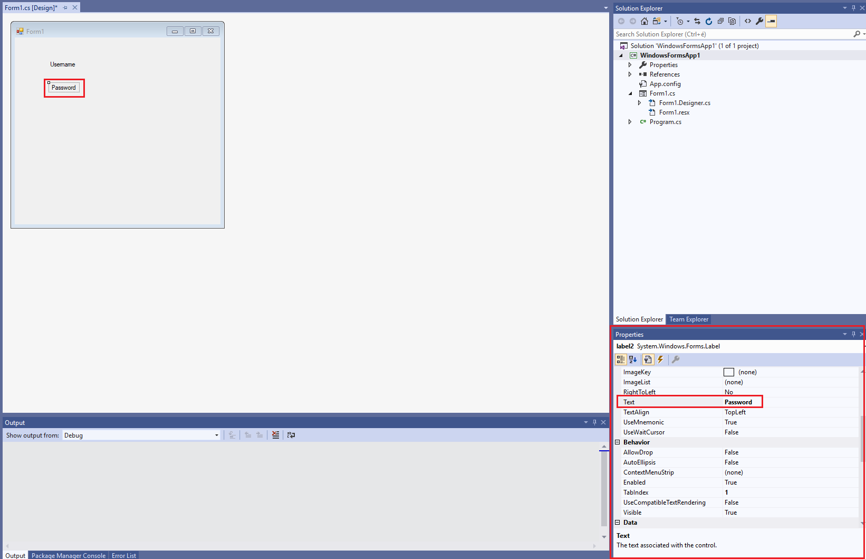Go to Next Message in Output
866x559 pixels.
259,435
